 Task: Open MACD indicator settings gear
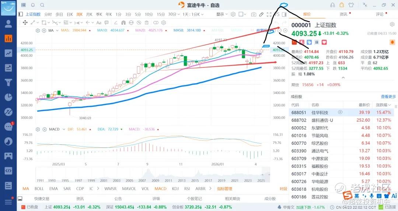[x=38, y=129]
